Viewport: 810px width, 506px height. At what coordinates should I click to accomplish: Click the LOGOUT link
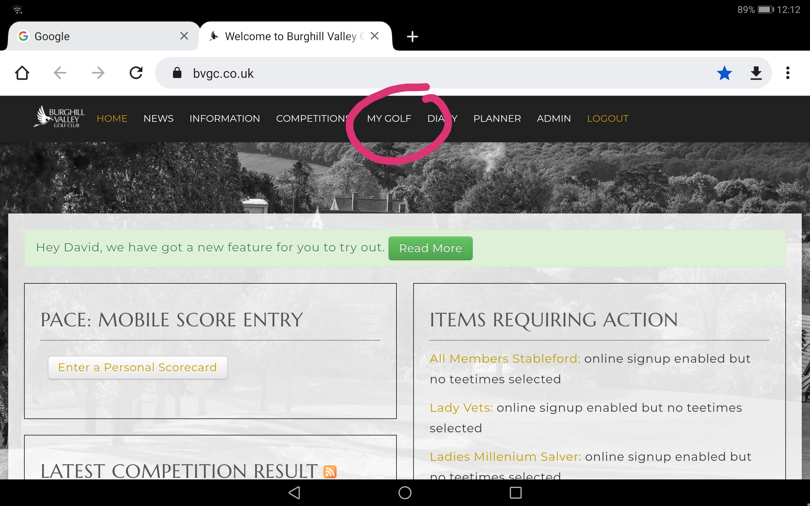click(608, 119)
